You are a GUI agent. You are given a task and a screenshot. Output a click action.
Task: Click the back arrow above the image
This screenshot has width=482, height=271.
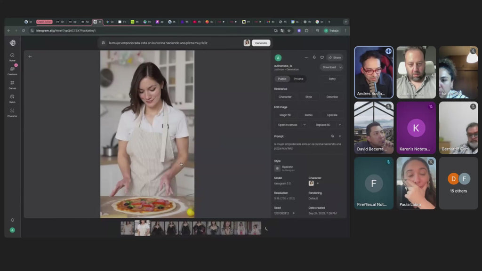coord(30,56)
